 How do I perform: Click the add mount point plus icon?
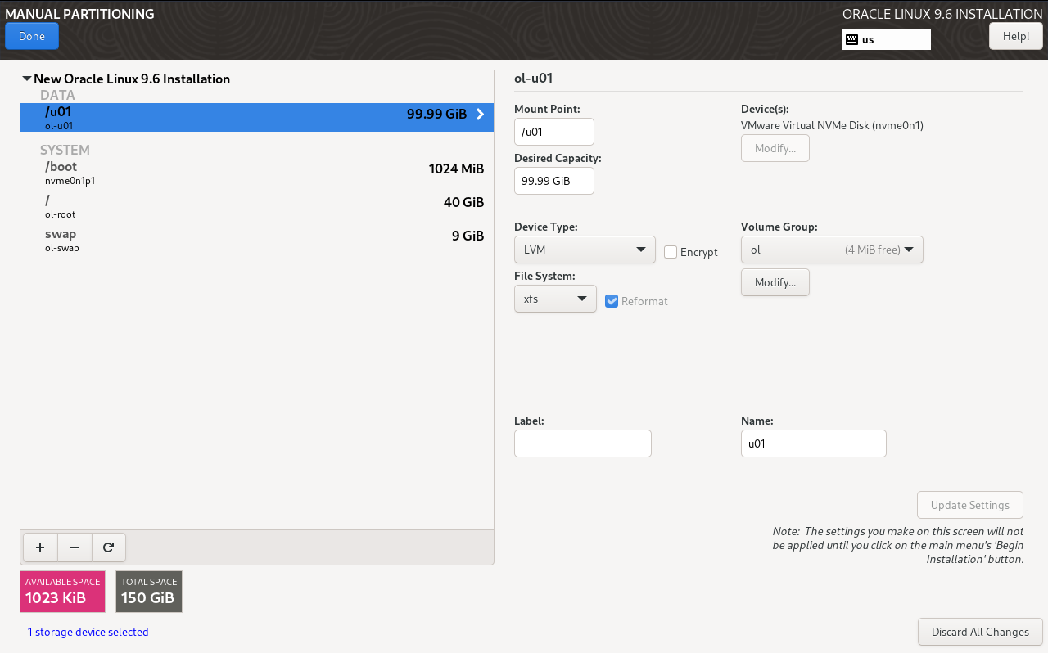(x=40, y=547)
